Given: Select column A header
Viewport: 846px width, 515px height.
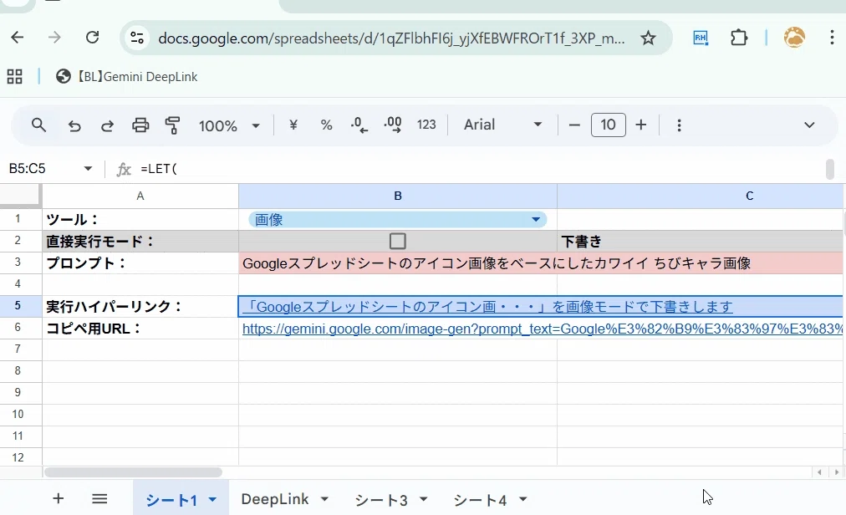Looking at the screenshot, I should pyautogui.click(x=140, y=196).
